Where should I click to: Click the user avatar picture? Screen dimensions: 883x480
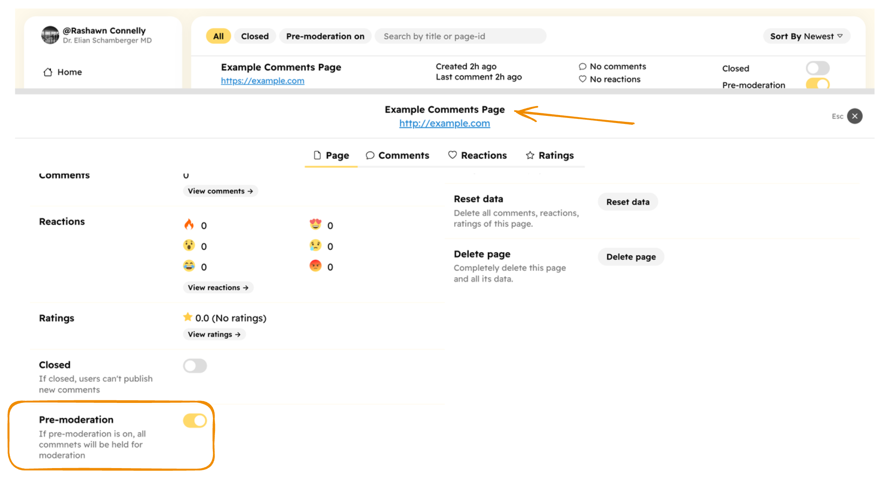click(x=50, y=35)
